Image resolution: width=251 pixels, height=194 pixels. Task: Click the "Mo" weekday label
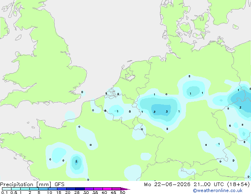(147, 184)
